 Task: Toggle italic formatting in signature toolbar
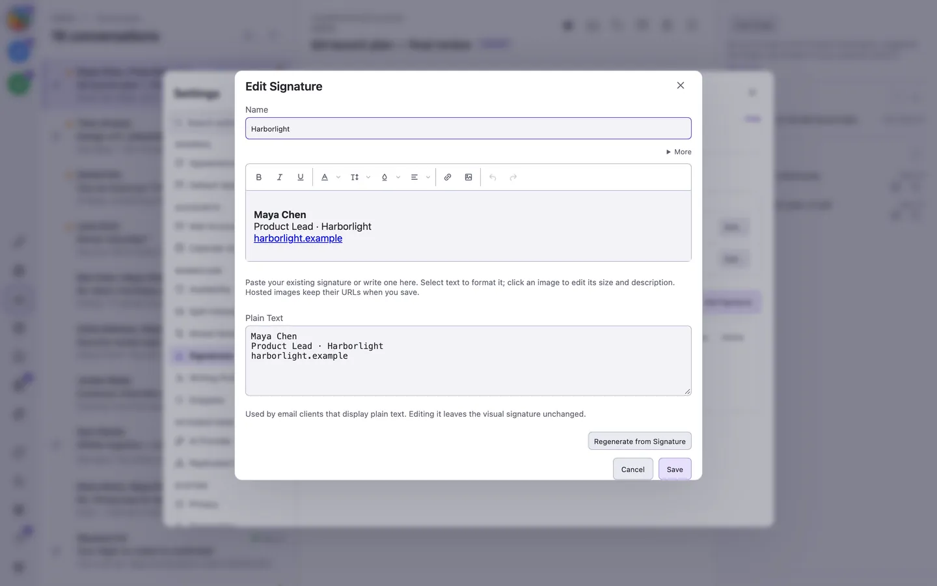click(x=280, y=177)
